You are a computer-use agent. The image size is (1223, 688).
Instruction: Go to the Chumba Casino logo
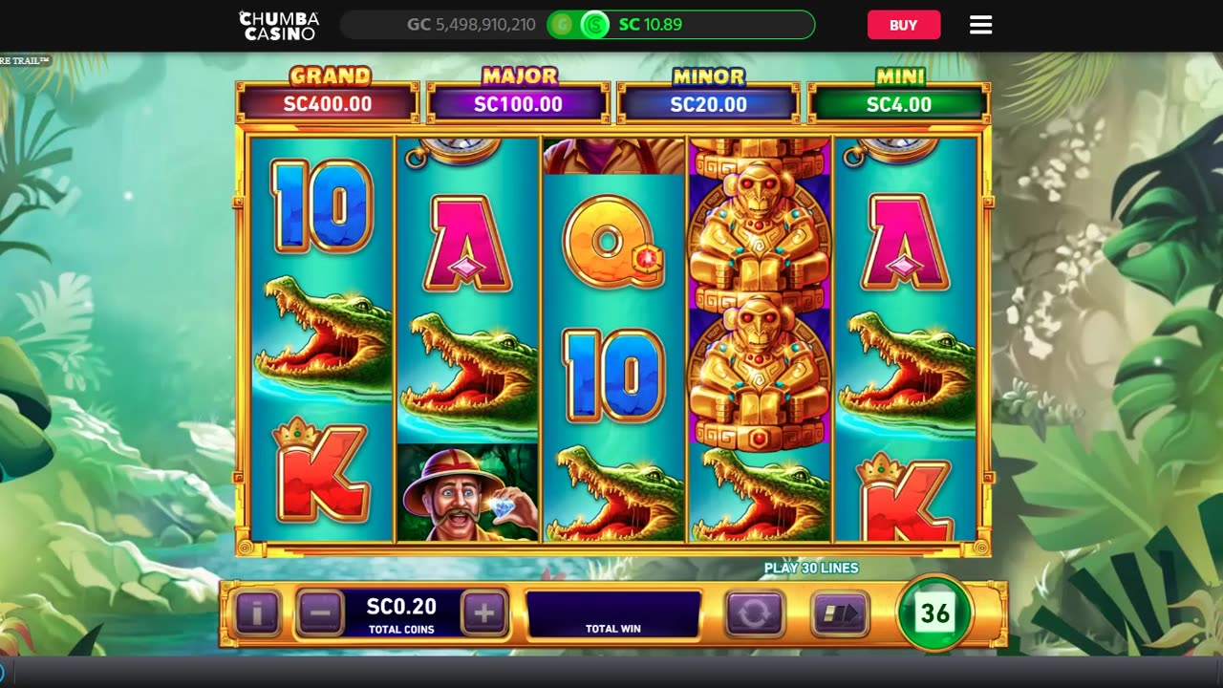pos(279,25)
